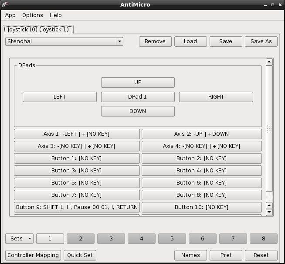This screenshot has width=285, height=264.
Task: Configure Axis 2 -UP +DOWN mapping
Action: (201, 134)
